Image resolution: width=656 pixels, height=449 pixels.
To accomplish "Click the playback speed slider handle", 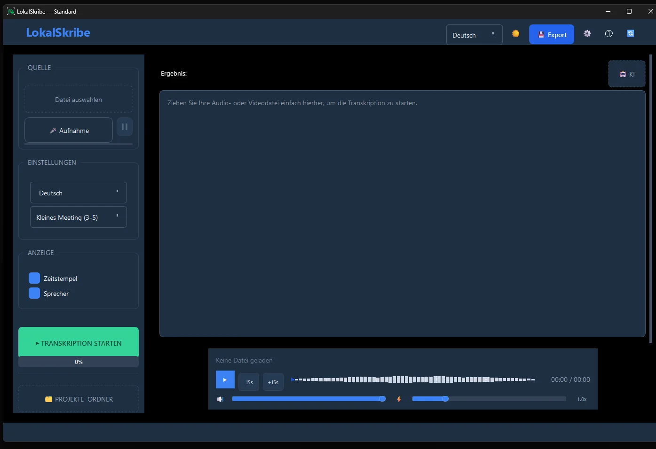I will [x=445, y=399].
